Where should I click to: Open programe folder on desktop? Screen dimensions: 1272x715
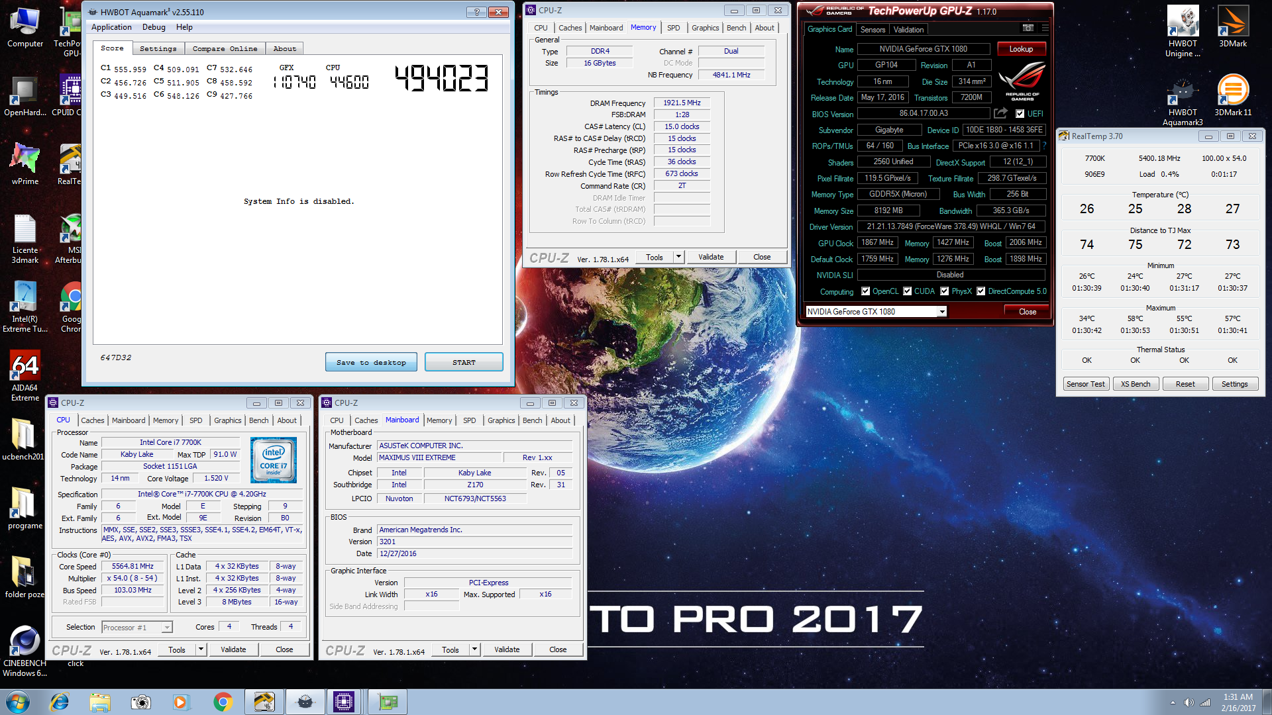25,509
